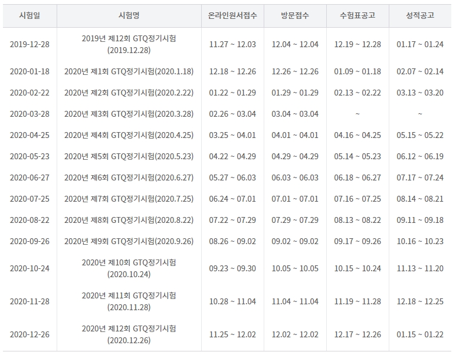Select exam date 2020-06-27
Viewport: 456px width, 355px height.
click(x=29, y=177)
